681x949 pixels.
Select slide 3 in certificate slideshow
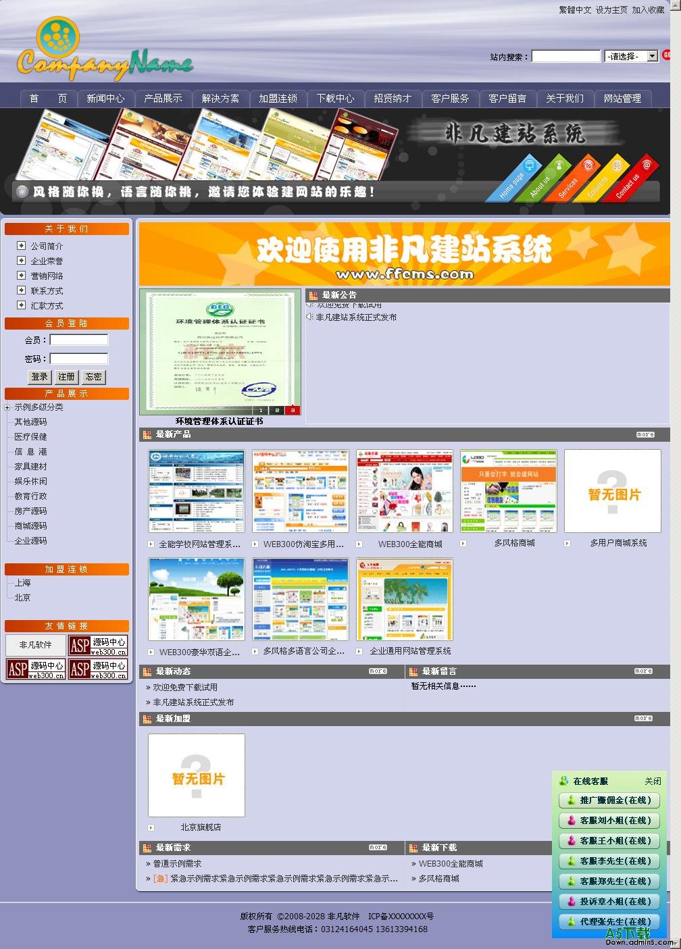(x=293, y=410)
